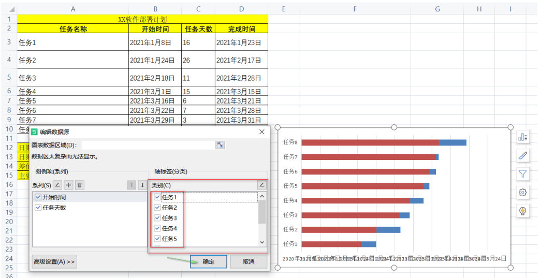Open the chart filter funnel icon
540x278 pixels.
523,174
